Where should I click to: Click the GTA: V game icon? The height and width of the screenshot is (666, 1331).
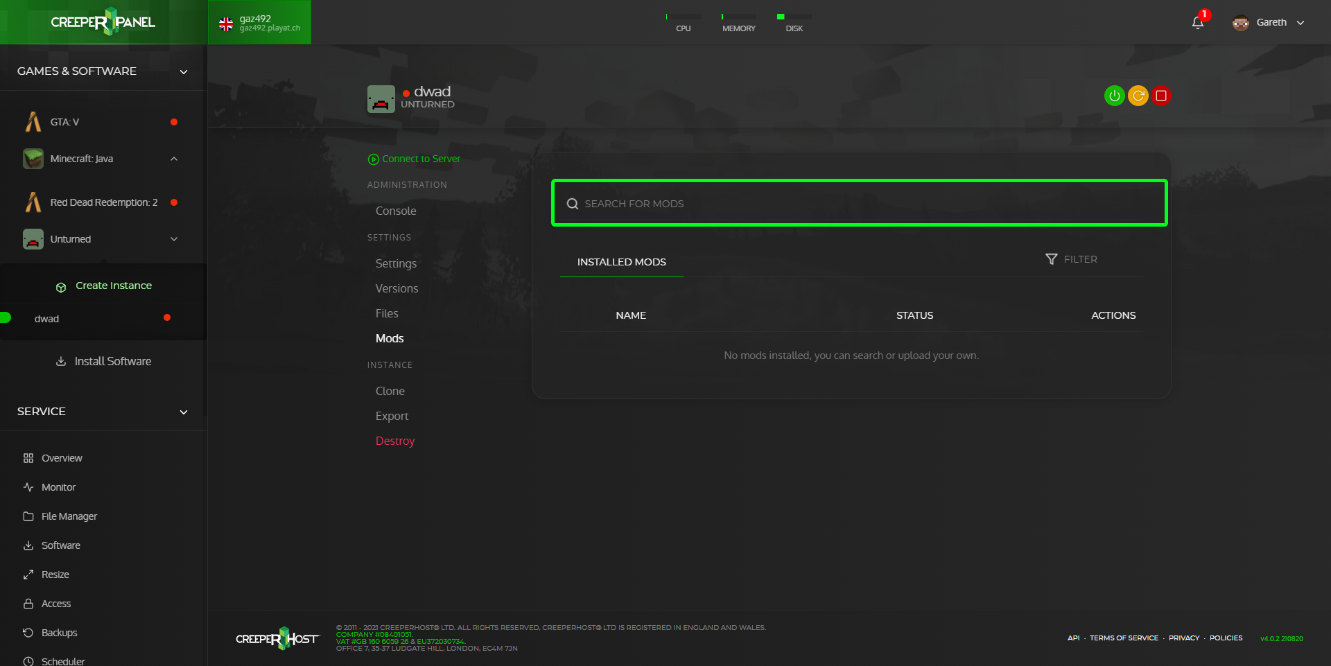pos(33,122)
